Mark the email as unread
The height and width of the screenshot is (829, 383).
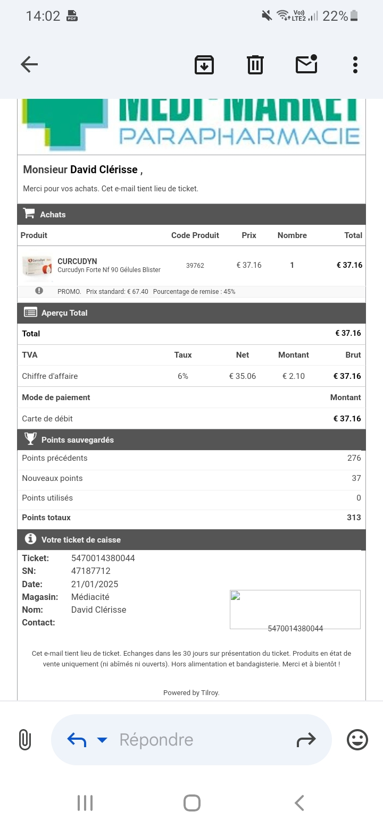[306, 64]
